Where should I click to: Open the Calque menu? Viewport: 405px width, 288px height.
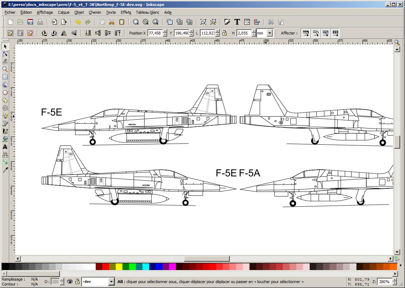coord(64,12)
